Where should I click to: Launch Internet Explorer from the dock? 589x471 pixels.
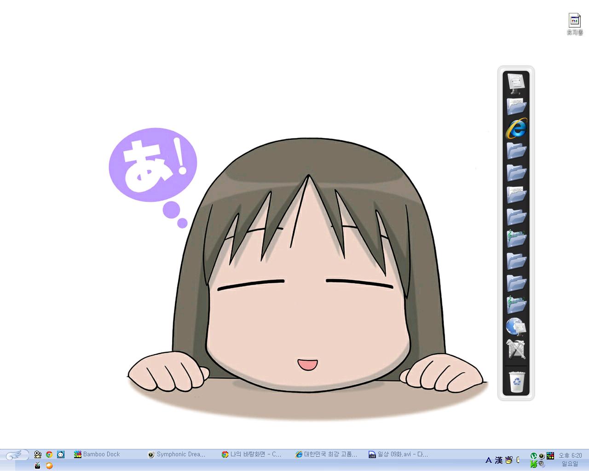pyautogui.click(x=516, y=128)
